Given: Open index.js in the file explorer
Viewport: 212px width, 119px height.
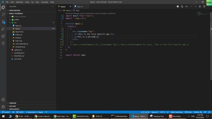Looking at the screenshot, I should [x=31, y=38].
